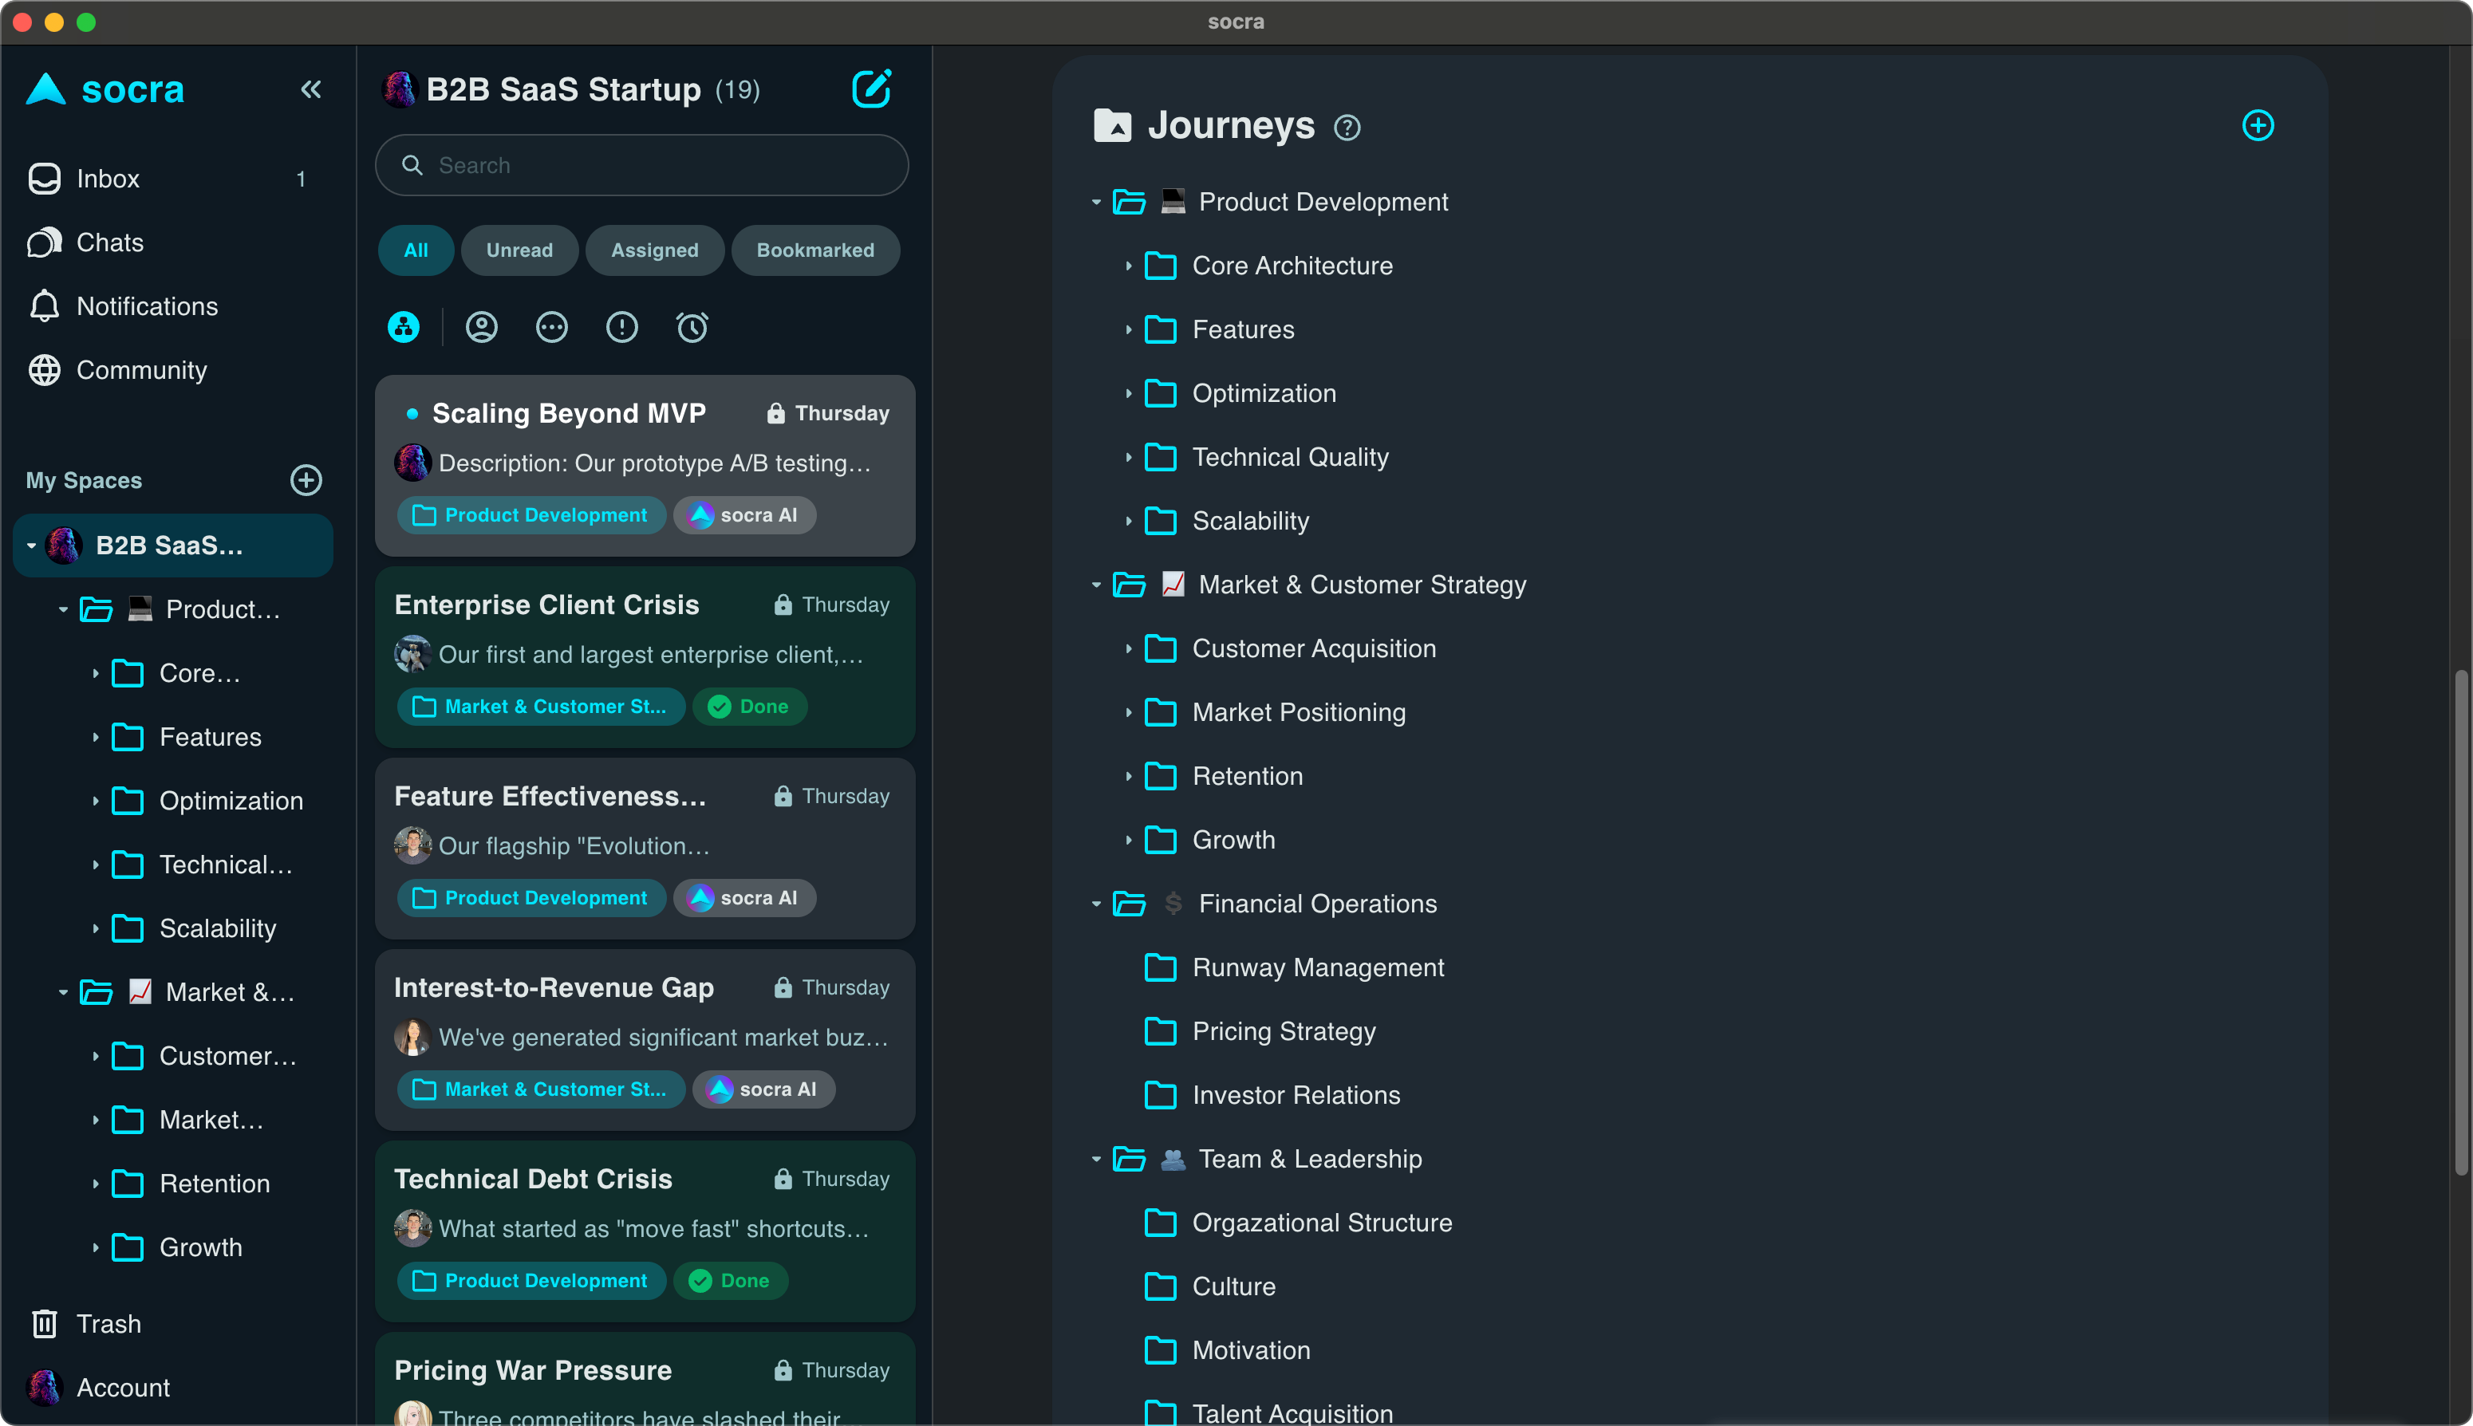Screen dimensions: 2473x1426
Task: Click the chat search field
Action: tap(641, 166)
